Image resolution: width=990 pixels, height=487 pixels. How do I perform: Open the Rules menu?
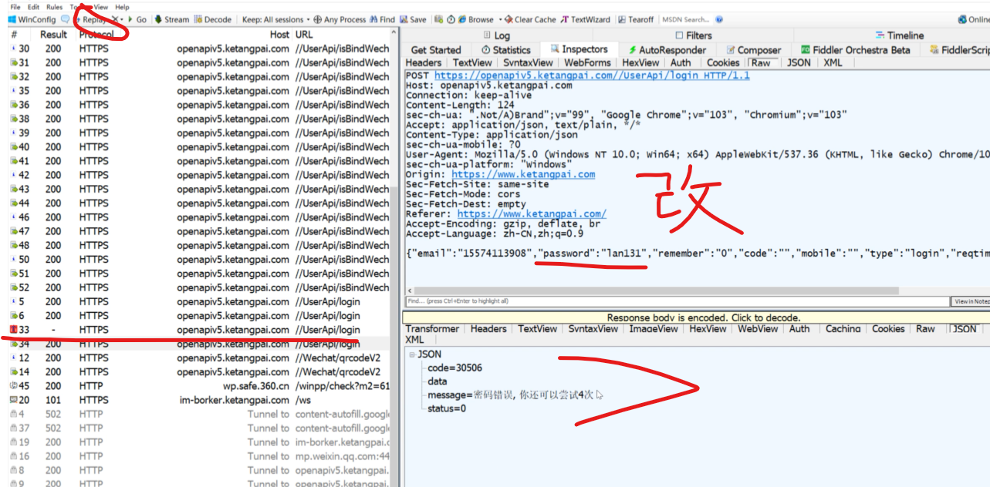[x=54, y=7]
